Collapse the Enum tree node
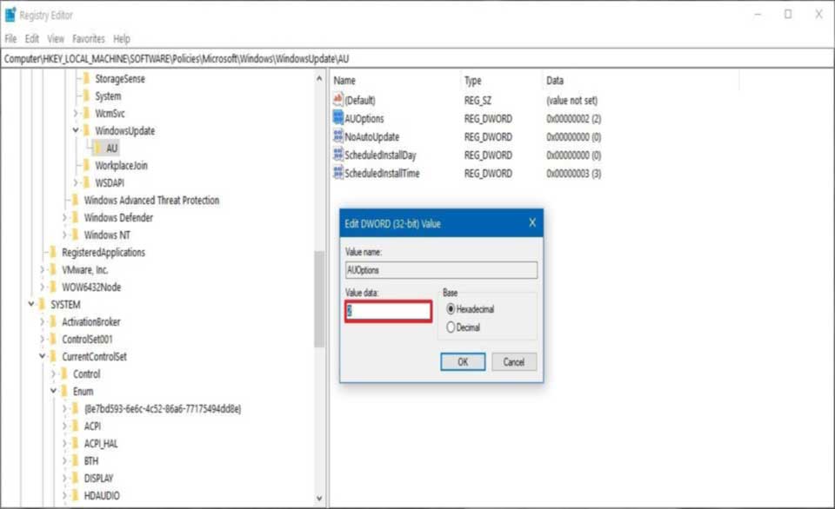The width and height of the screenshot is (835, 509). click(x=53, y=391)
